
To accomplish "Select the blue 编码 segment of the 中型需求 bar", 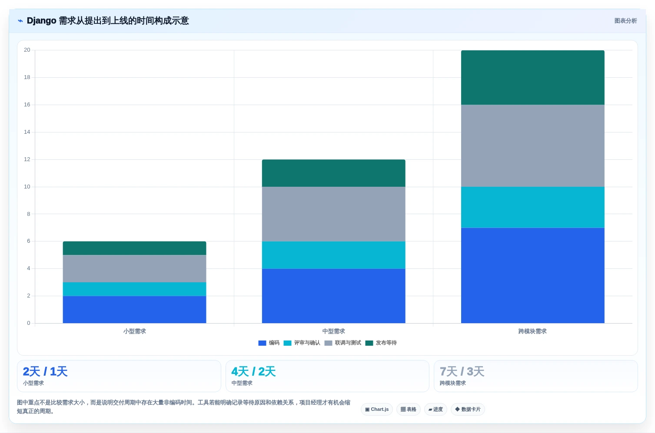I will (x=333, y=296).
